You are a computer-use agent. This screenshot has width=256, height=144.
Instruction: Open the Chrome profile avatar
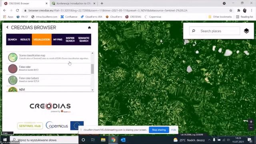tap(245, 10)
